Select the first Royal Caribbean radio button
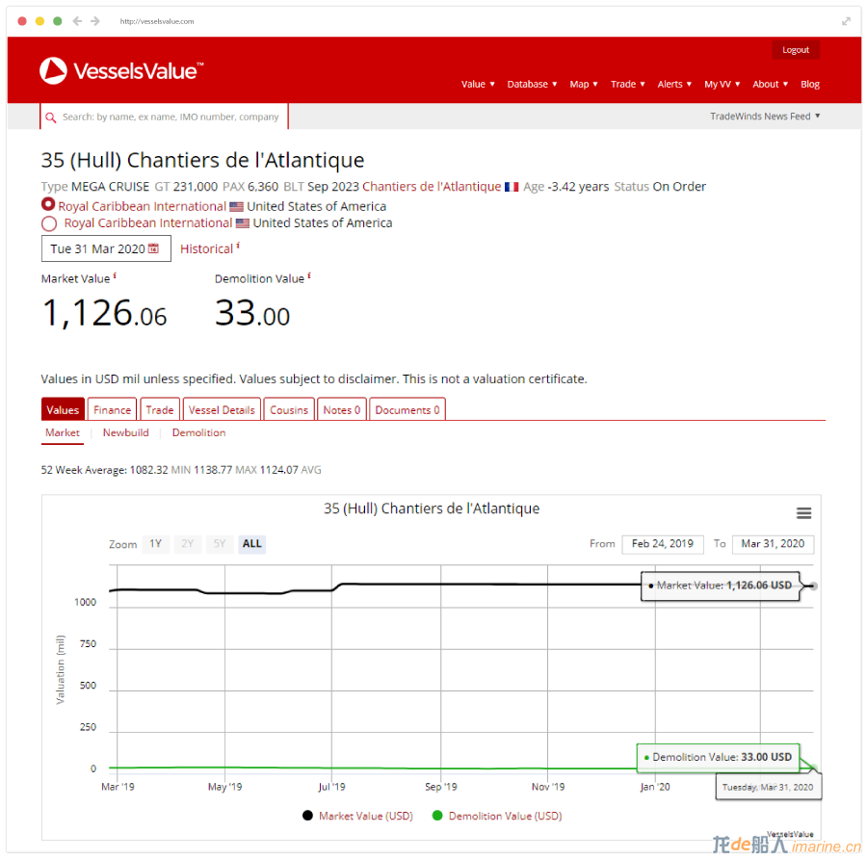This screenshot has width=867, height=859. pyautogui.click(x=48, y=204)
